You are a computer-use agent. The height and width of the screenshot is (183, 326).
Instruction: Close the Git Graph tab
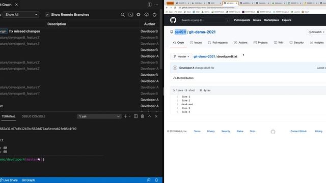point(16,5)
